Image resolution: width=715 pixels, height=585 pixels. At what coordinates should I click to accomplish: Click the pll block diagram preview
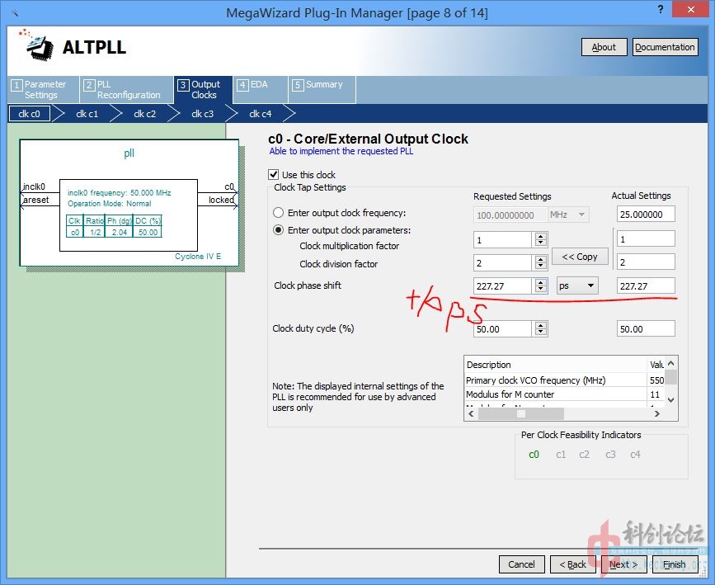click(129, 203)
